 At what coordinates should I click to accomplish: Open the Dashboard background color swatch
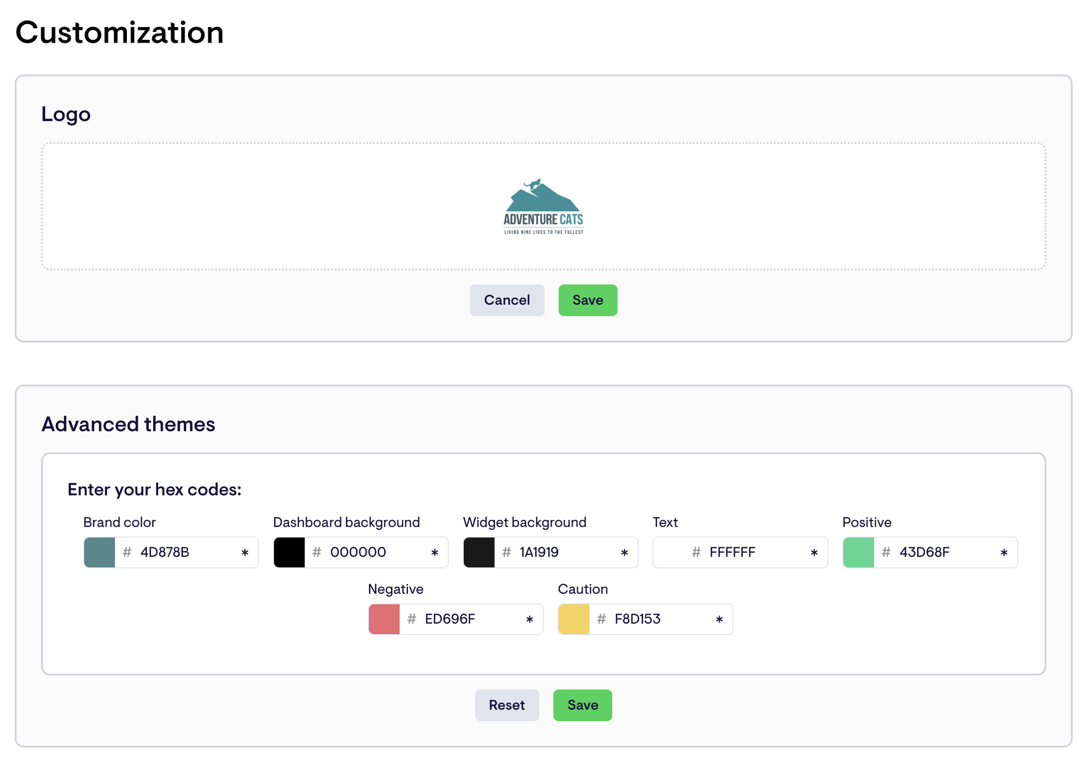click(290, 552)
